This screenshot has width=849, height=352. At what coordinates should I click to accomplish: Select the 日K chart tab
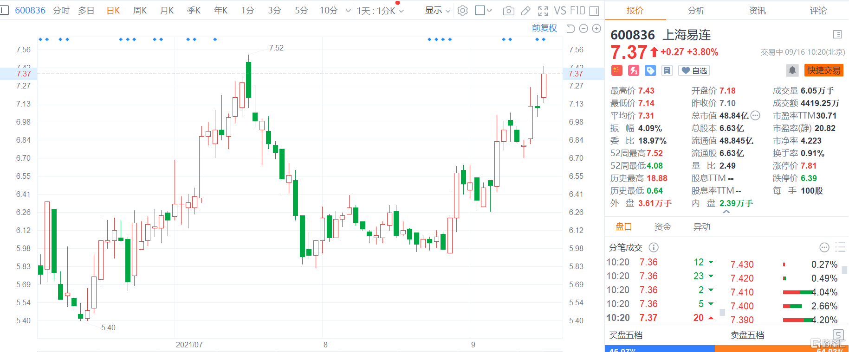[113, 10]
